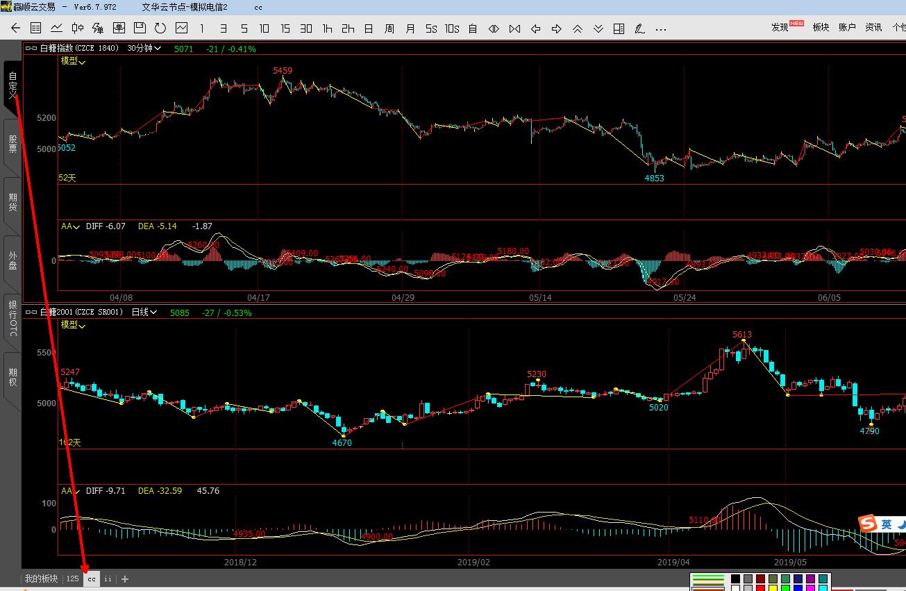Screen dimensions: 906x591
Task: Open the 日线 period dropdown
Action: pyautogui.click(x=144, y=313)
